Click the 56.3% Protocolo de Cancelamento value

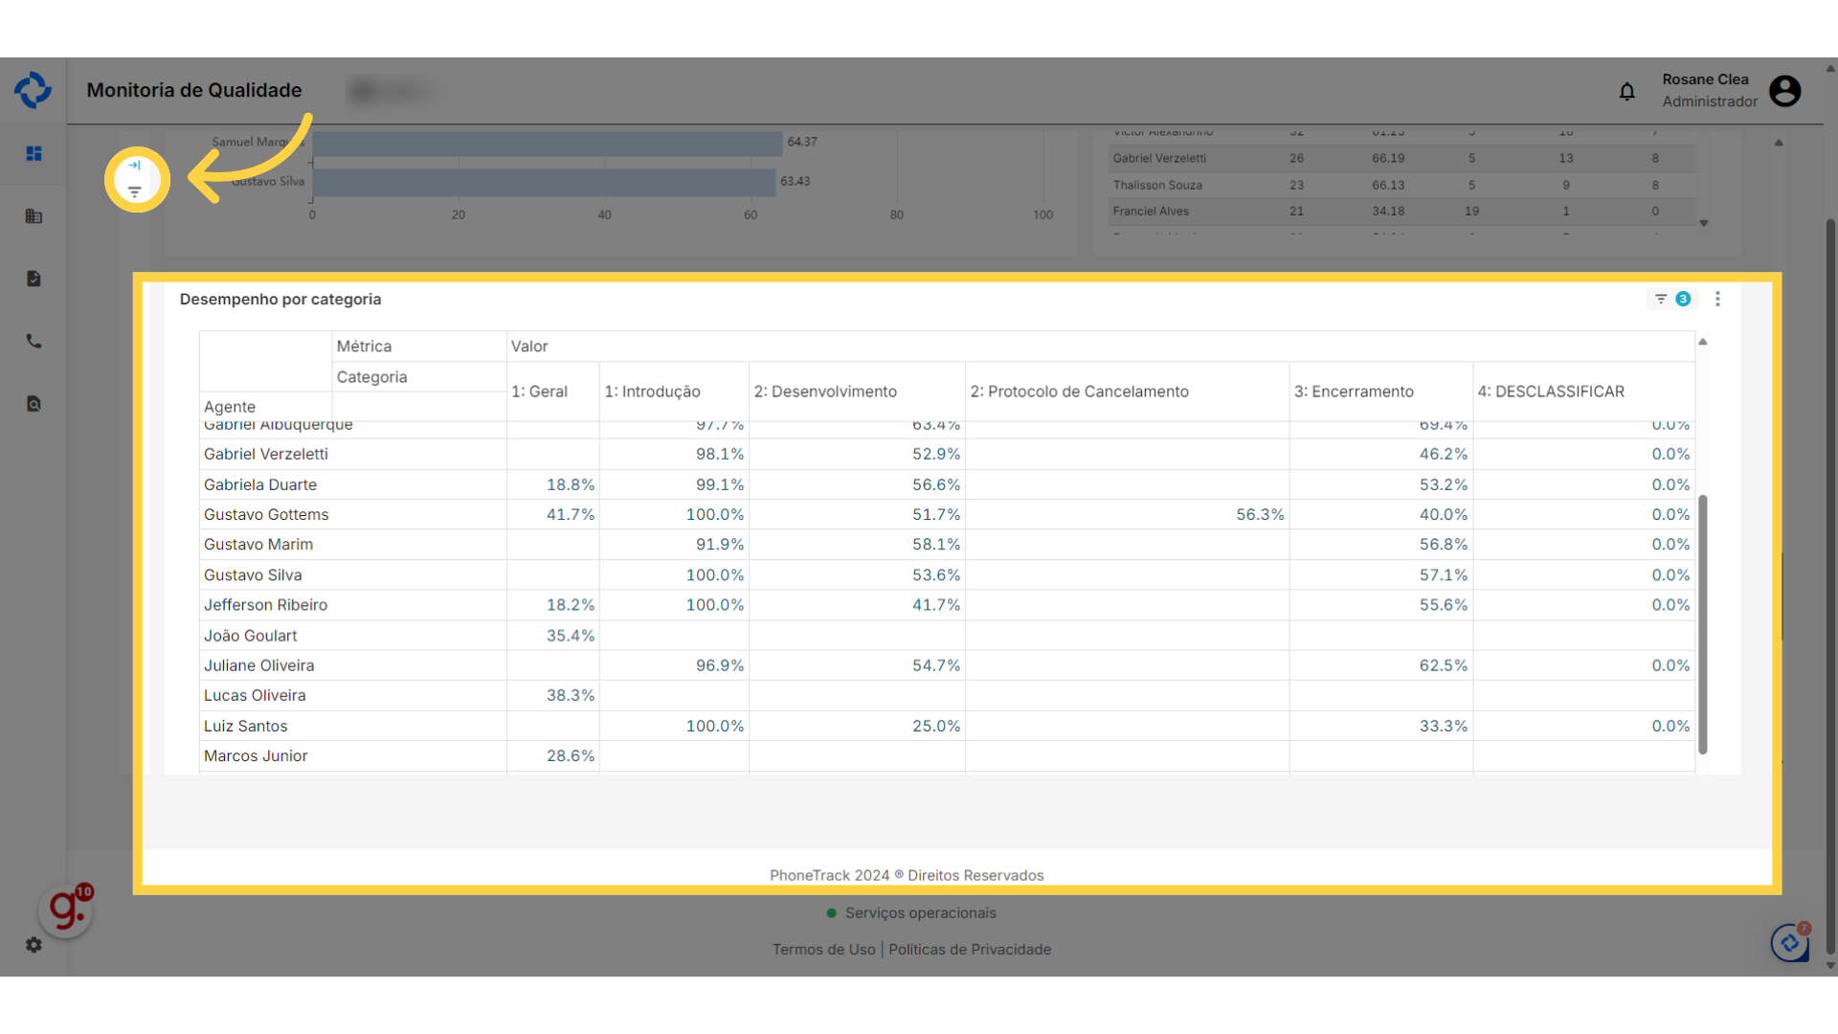tap(1260, 514)
